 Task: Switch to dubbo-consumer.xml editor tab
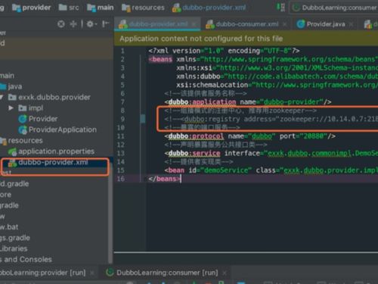247,24
